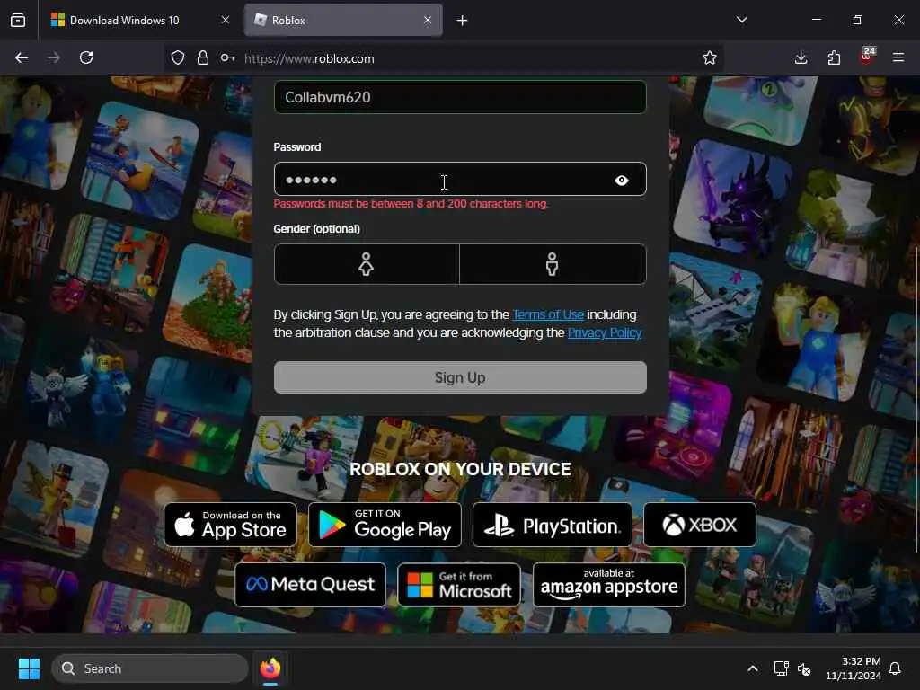Open the amazon appstore badge
The width and height of the screenshot is (920, 690).
coord(609,584)
